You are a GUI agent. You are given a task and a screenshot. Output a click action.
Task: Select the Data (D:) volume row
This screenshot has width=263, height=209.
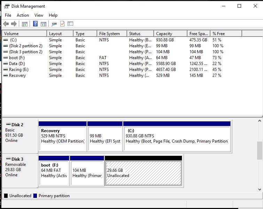click(122, 64)
